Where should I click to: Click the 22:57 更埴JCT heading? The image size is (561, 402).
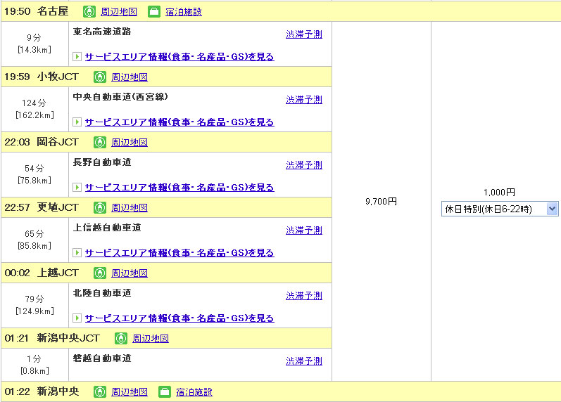coord(42,207)
